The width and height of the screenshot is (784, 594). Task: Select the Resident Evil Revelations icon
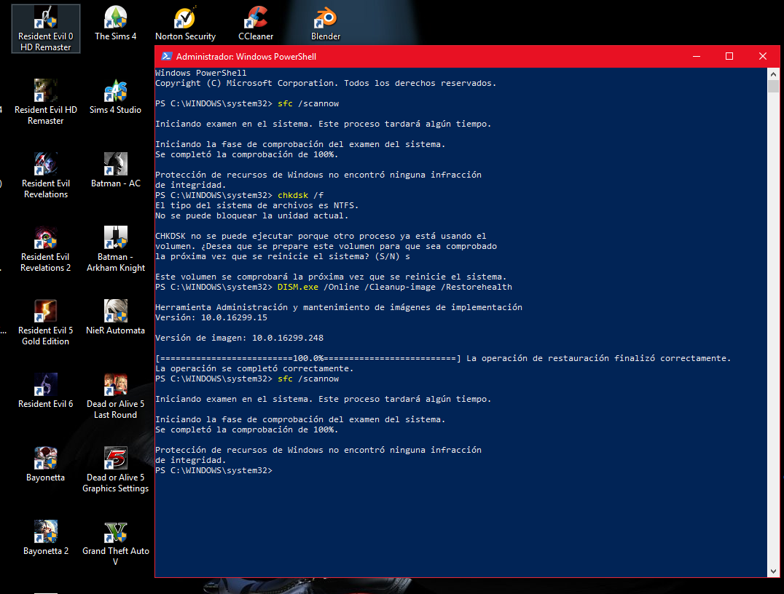(x=45, y=175)
